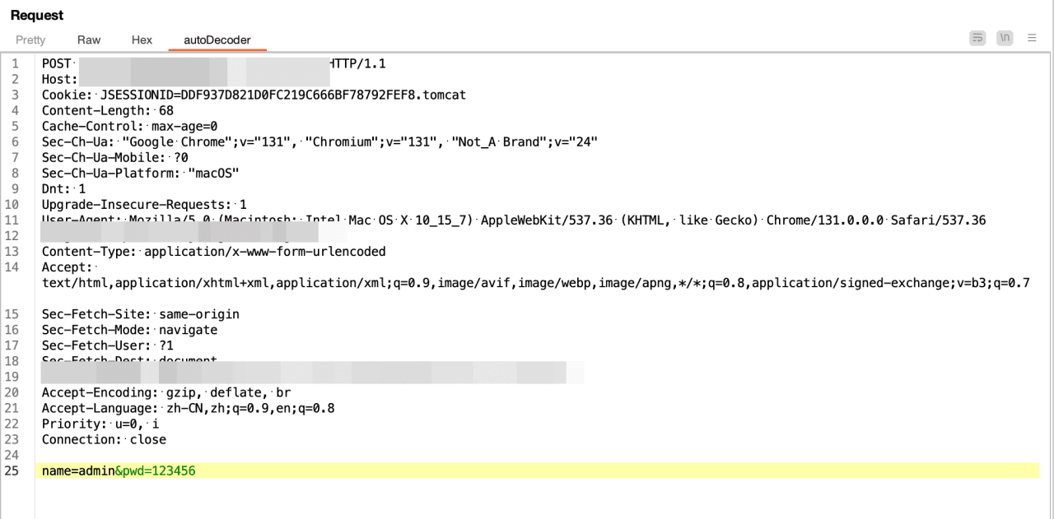Click the POST method on line 1

click(x=57, y=64)
